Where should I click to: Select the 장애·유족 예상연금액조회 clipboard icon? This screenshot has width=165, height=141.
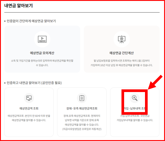[82, 98]
